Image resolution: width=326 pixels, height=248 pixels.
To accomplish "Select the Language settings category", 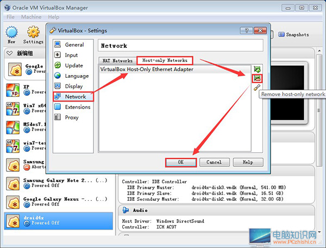I will (x=77, y=76).
